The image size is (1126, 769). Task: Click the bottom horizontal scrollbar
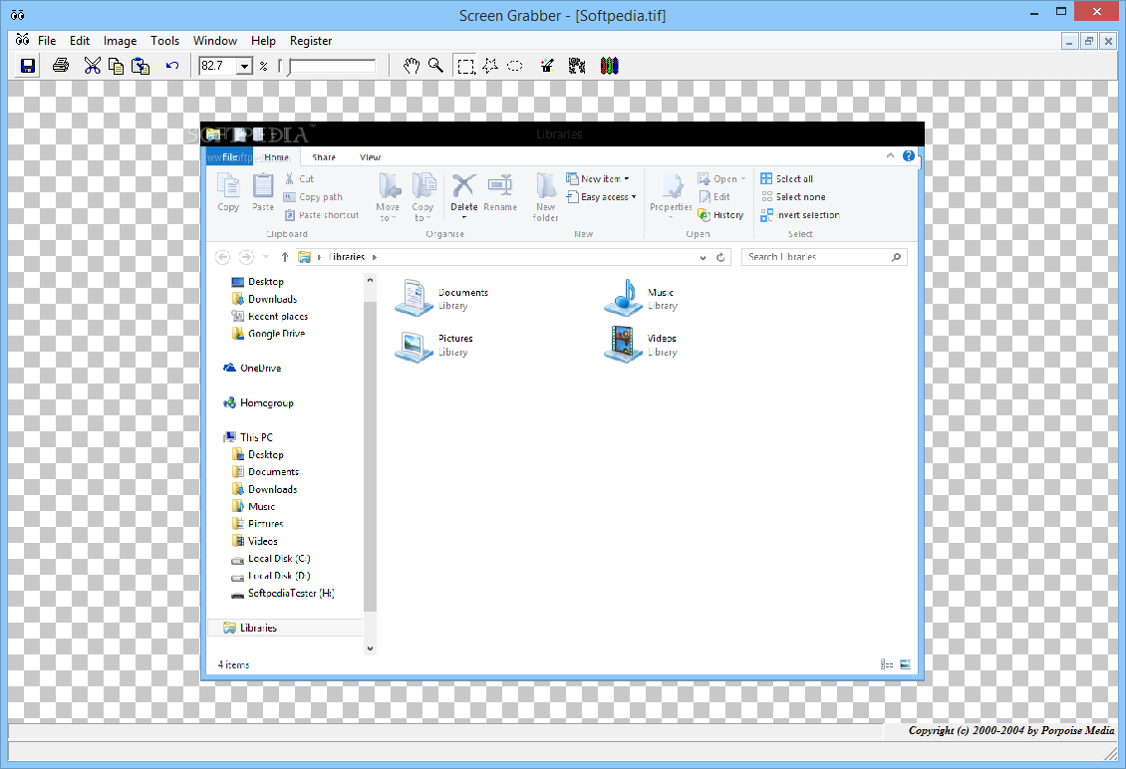point(438,730)
